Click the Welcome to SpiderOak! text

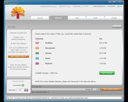point(18,33)
